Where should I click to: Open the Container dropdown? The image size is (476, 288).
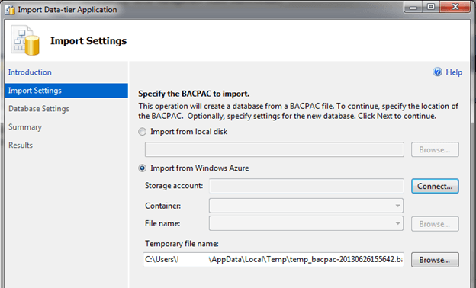click(306, 206)
